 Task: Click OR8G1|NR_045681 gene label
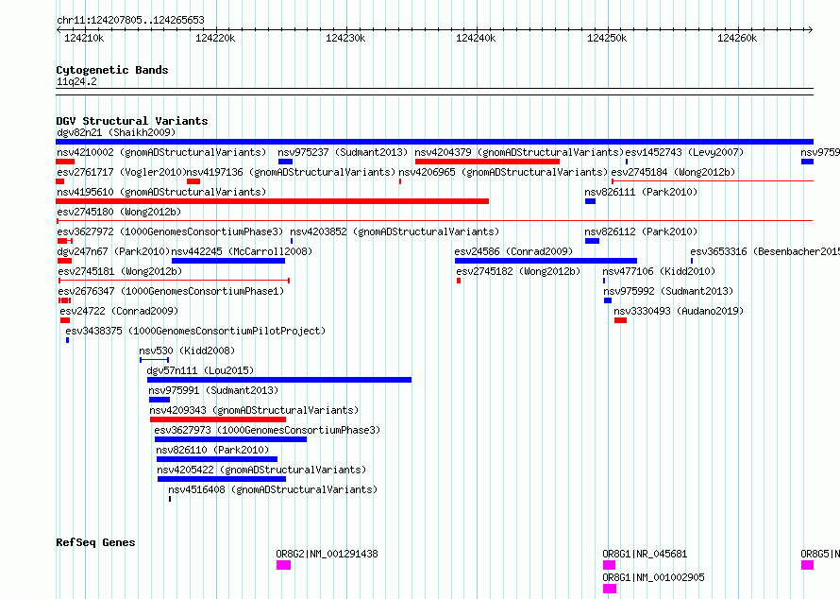pos(645,554)
